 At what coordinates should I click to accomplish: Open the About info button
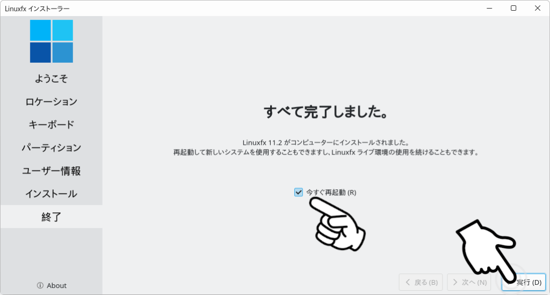point(52,285)
